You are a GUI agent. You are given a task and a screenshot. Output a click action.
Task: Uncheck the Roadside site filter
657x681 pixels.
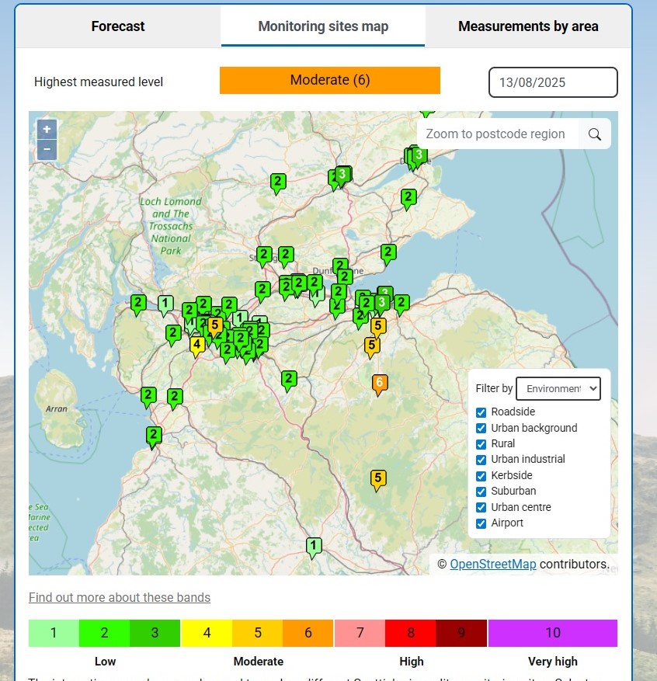click(481, 412)
